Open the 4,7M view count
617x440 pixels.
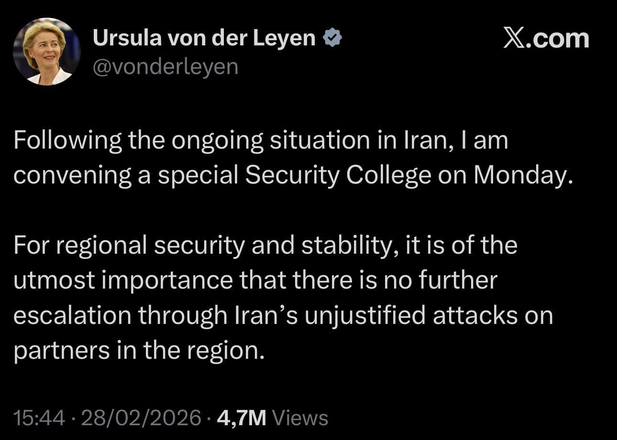[x=241, y=418]
